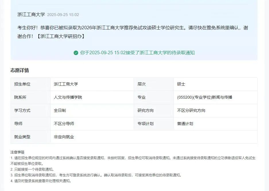This screenshot has height=191, width=269.
Task: Click the 全日制 study mode value
Action: (60, 111)
